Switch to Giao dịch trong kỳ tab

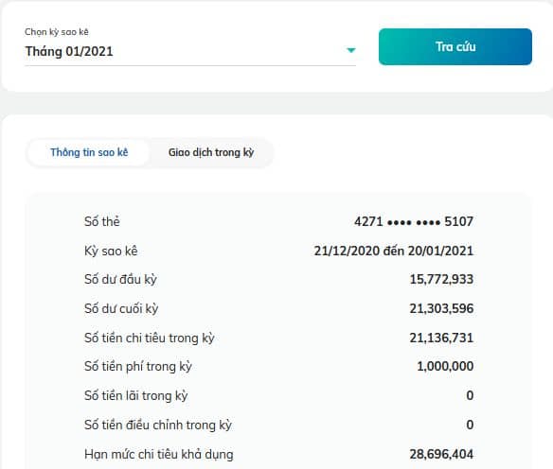click(x=211, y=152)
